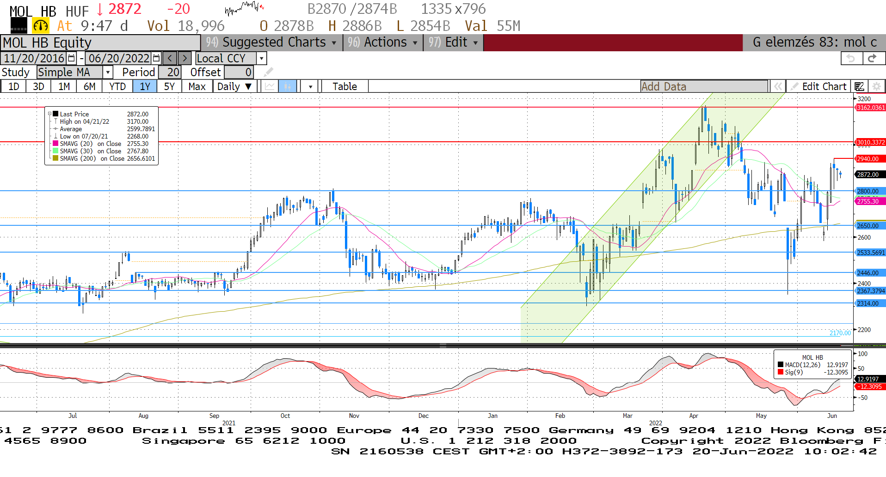The width and height of the screenshot is (886, 477).
Task: Select the 6M time range
Action: pyautogui.click(x=89, y=86)
